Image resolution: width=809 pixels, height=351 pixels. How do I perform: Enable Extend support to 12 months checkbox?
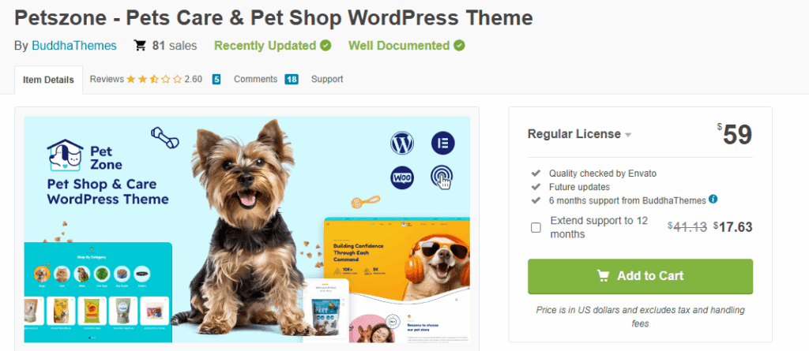(536, 227)
